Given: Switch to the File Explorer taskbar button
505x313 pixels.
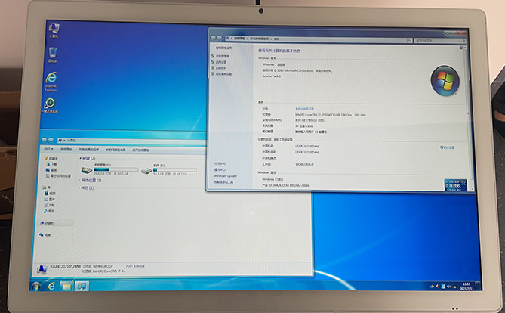Looking at the screenshot, I should (x=66, y=287).
